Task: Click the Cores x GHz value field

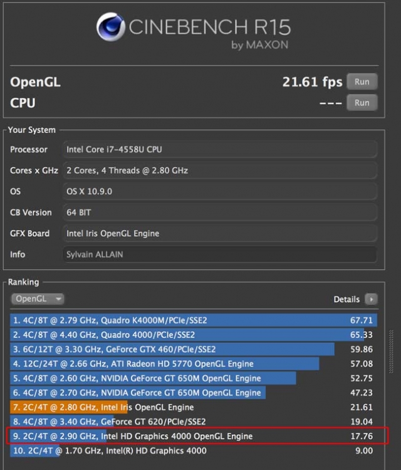Action: (220, 170)
